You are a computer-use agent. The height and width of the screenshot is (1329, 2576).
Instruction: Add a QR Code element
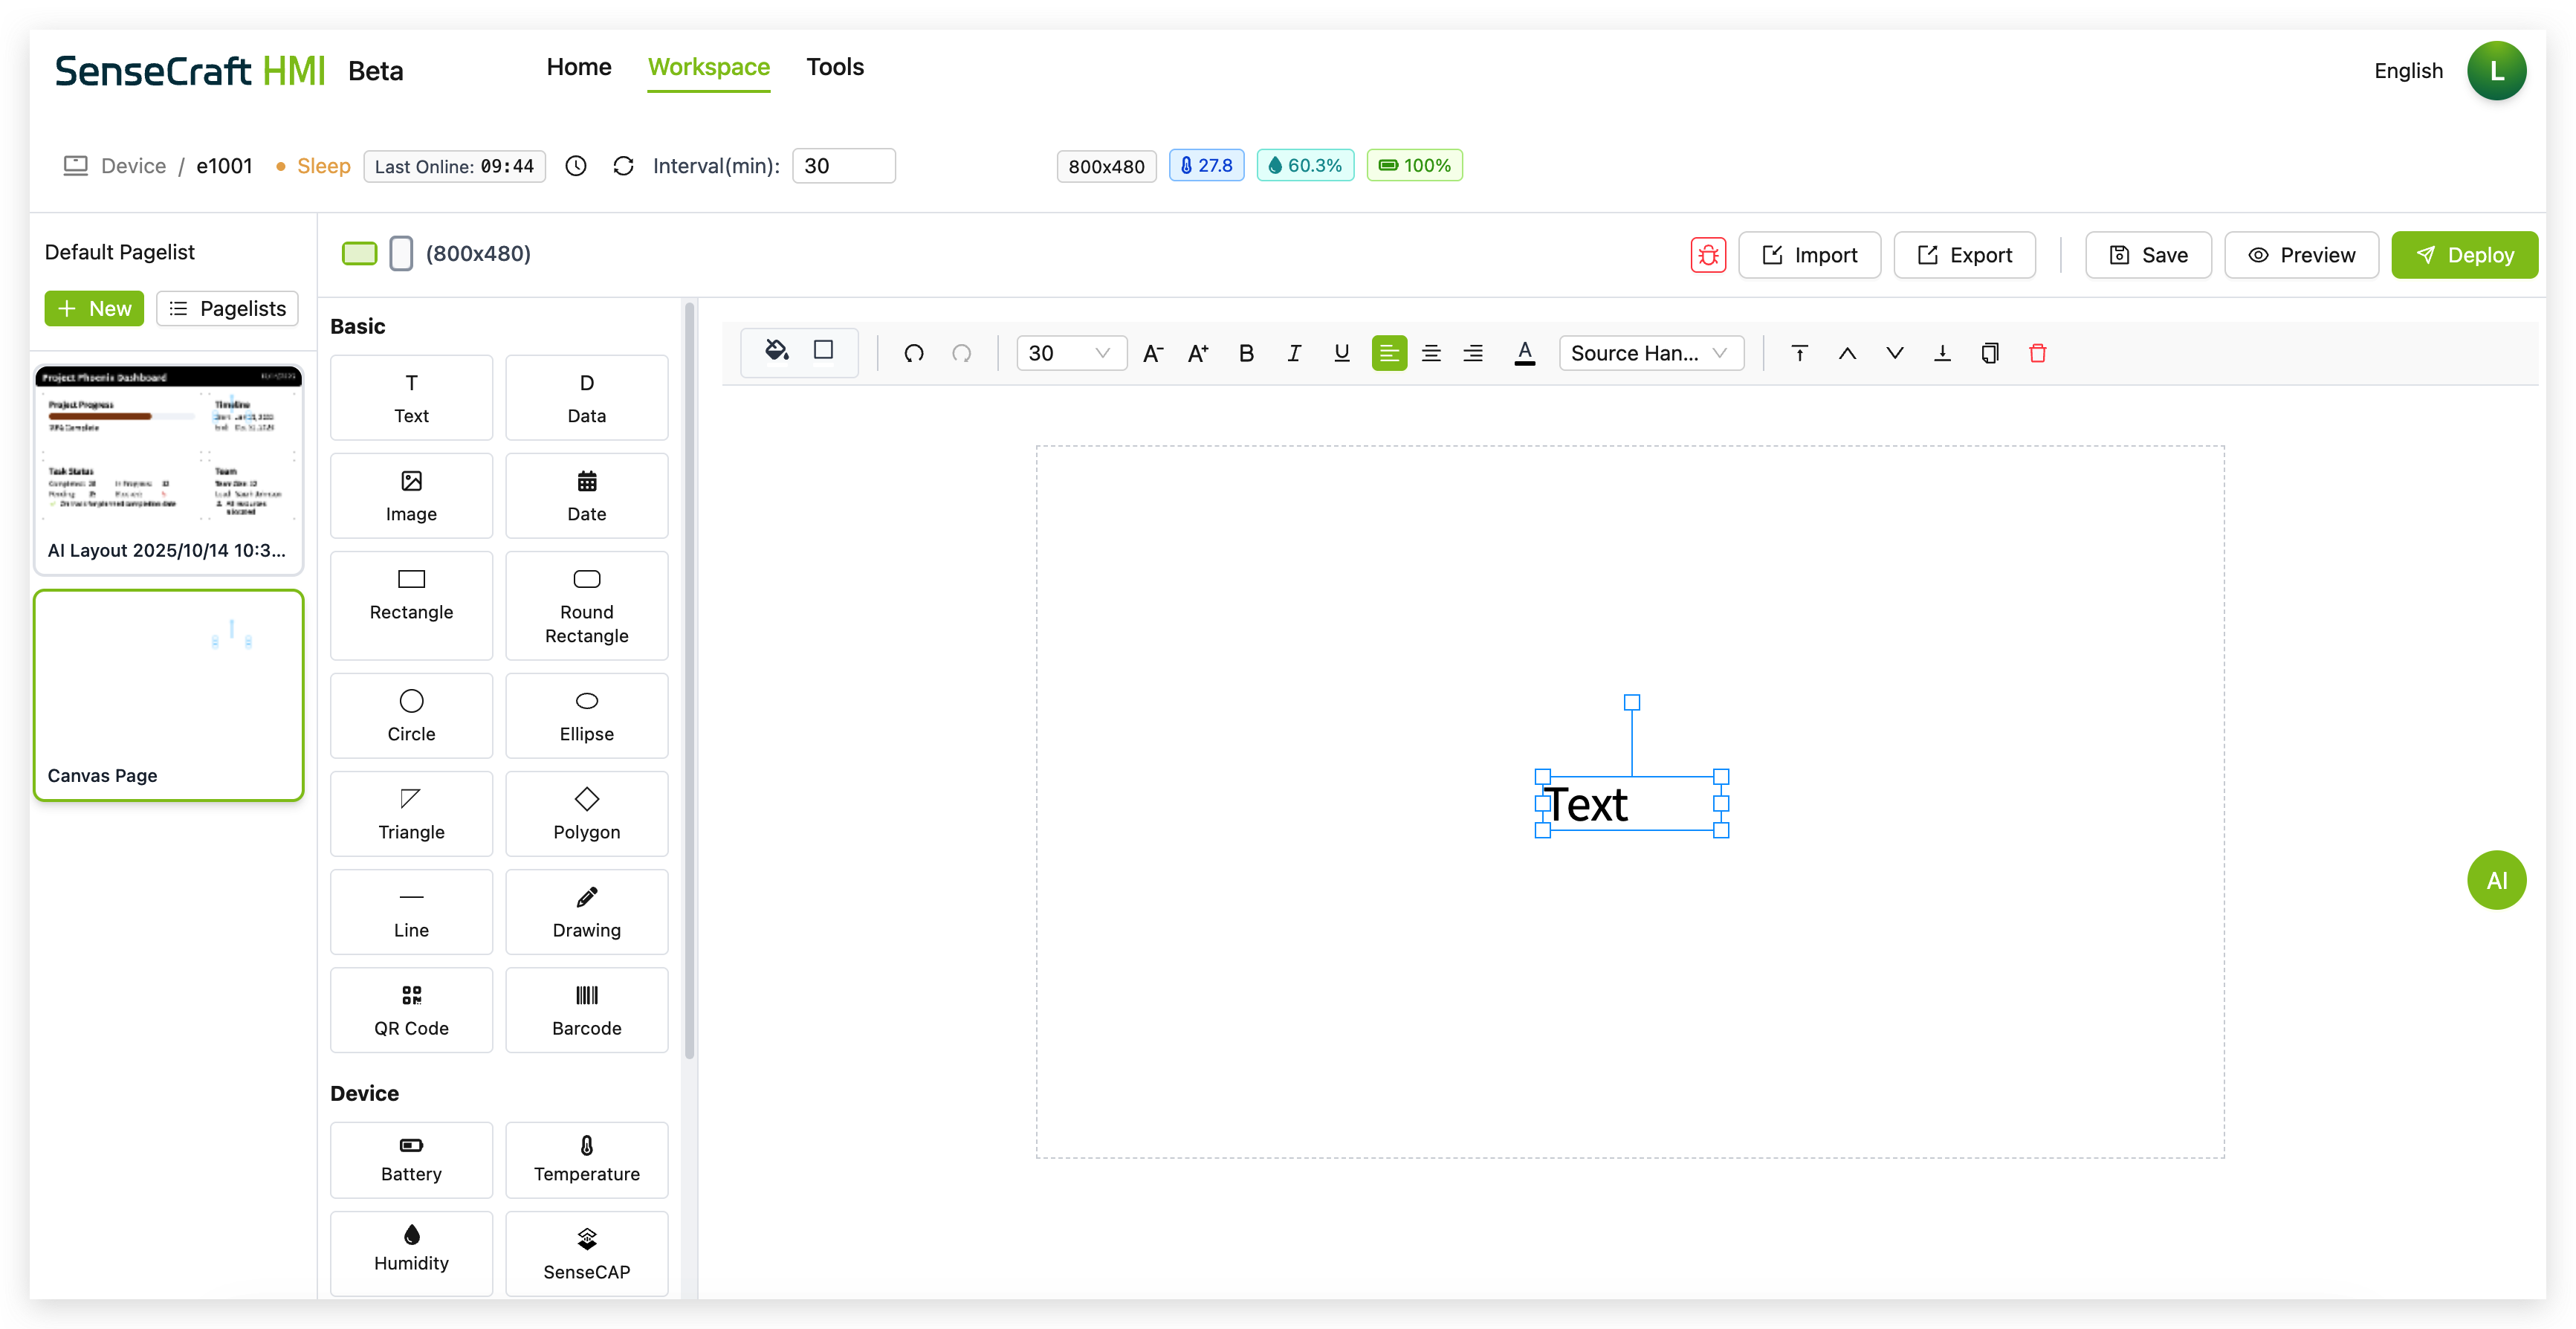coord(411,1009)
